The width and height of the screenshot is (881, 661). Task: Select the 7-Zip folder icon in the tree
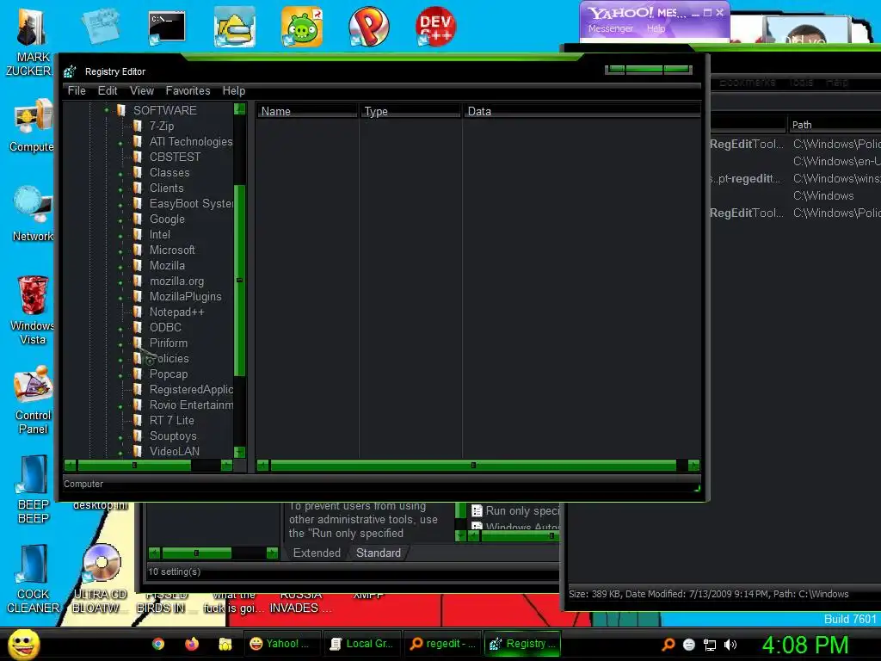138,126
